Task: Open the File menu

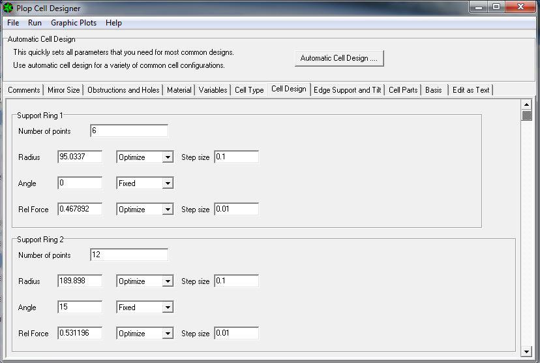Action: point(13,23)
